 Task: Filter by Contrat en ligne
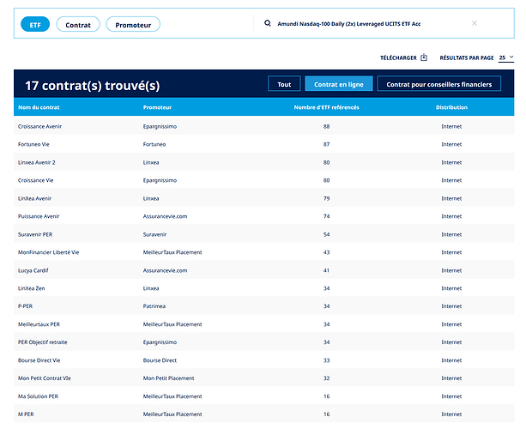tap(339, 84)
